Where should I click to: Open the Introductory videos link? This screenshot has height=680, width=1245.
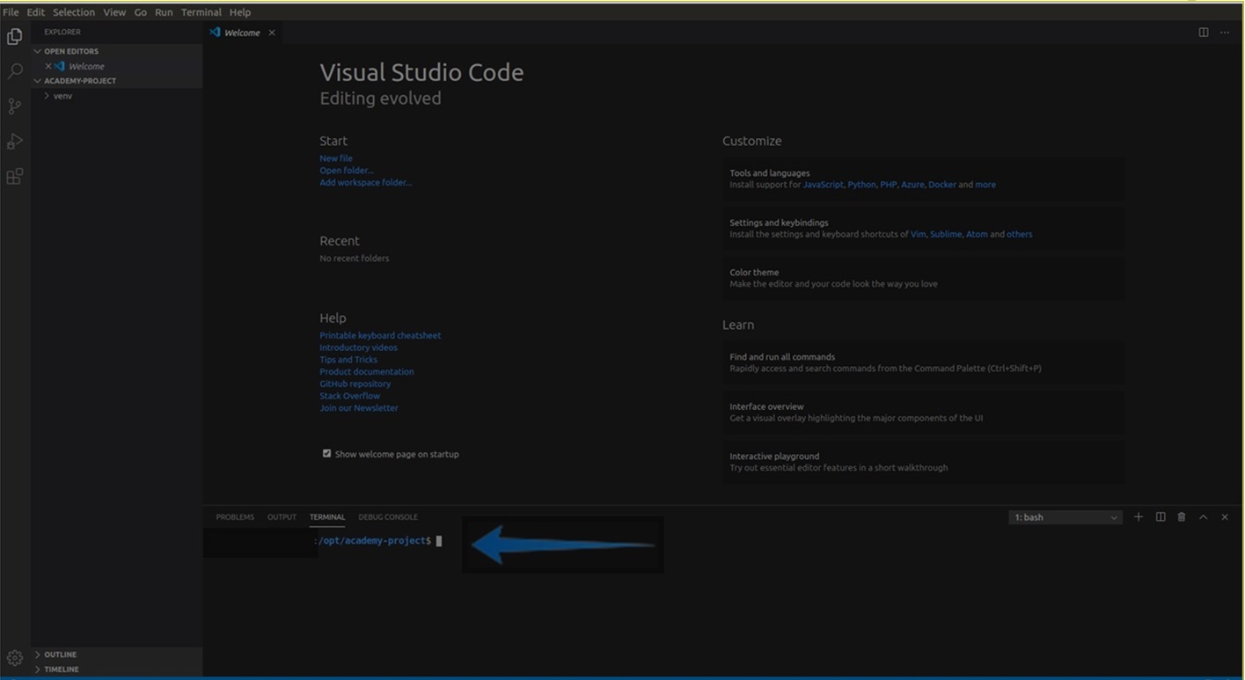click(x=358, y=347)
